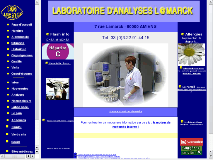Open the Quest/réponse page
The image size is (213, 160).
point(22,74)
